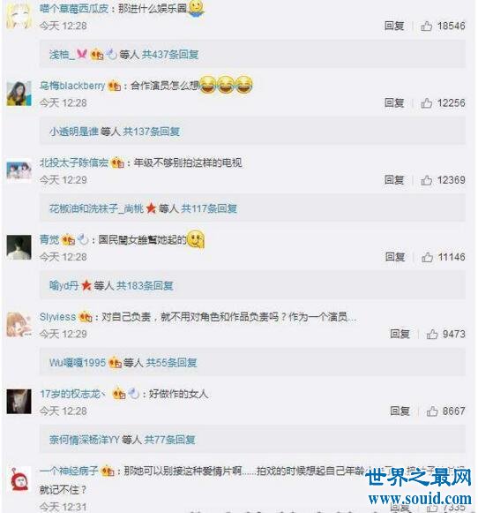Click the red cartoon avatar of 一个神经病子
The height and width of the screenshot is (513, 478).
click(19, 479)
